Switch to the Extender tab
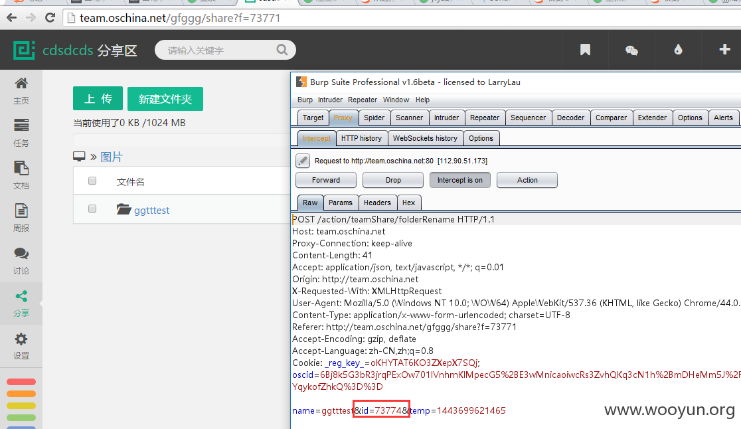Screen dimensions: 741x429 point(652,118)
